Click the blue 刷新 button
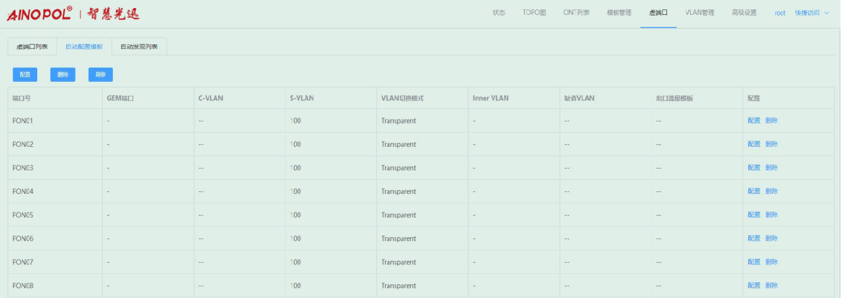The width and height of the screenshot is (841, 298). [100, 75]
